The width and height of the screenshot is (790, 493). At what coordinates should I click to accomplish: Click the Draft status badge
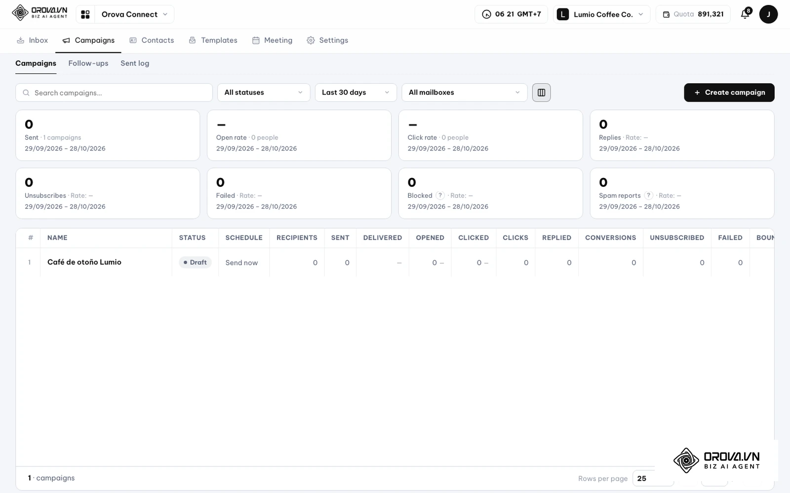tap(195, 262)
